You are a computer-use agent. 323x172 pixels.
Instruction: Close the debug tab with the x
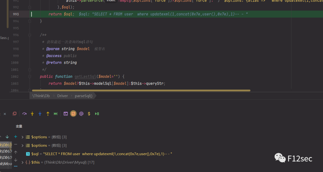5,114
